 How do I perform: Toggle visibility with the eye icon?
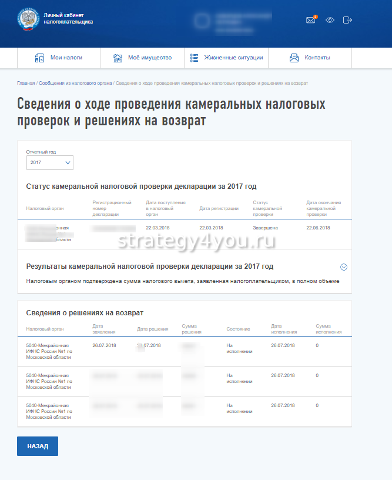click(330, 20)
